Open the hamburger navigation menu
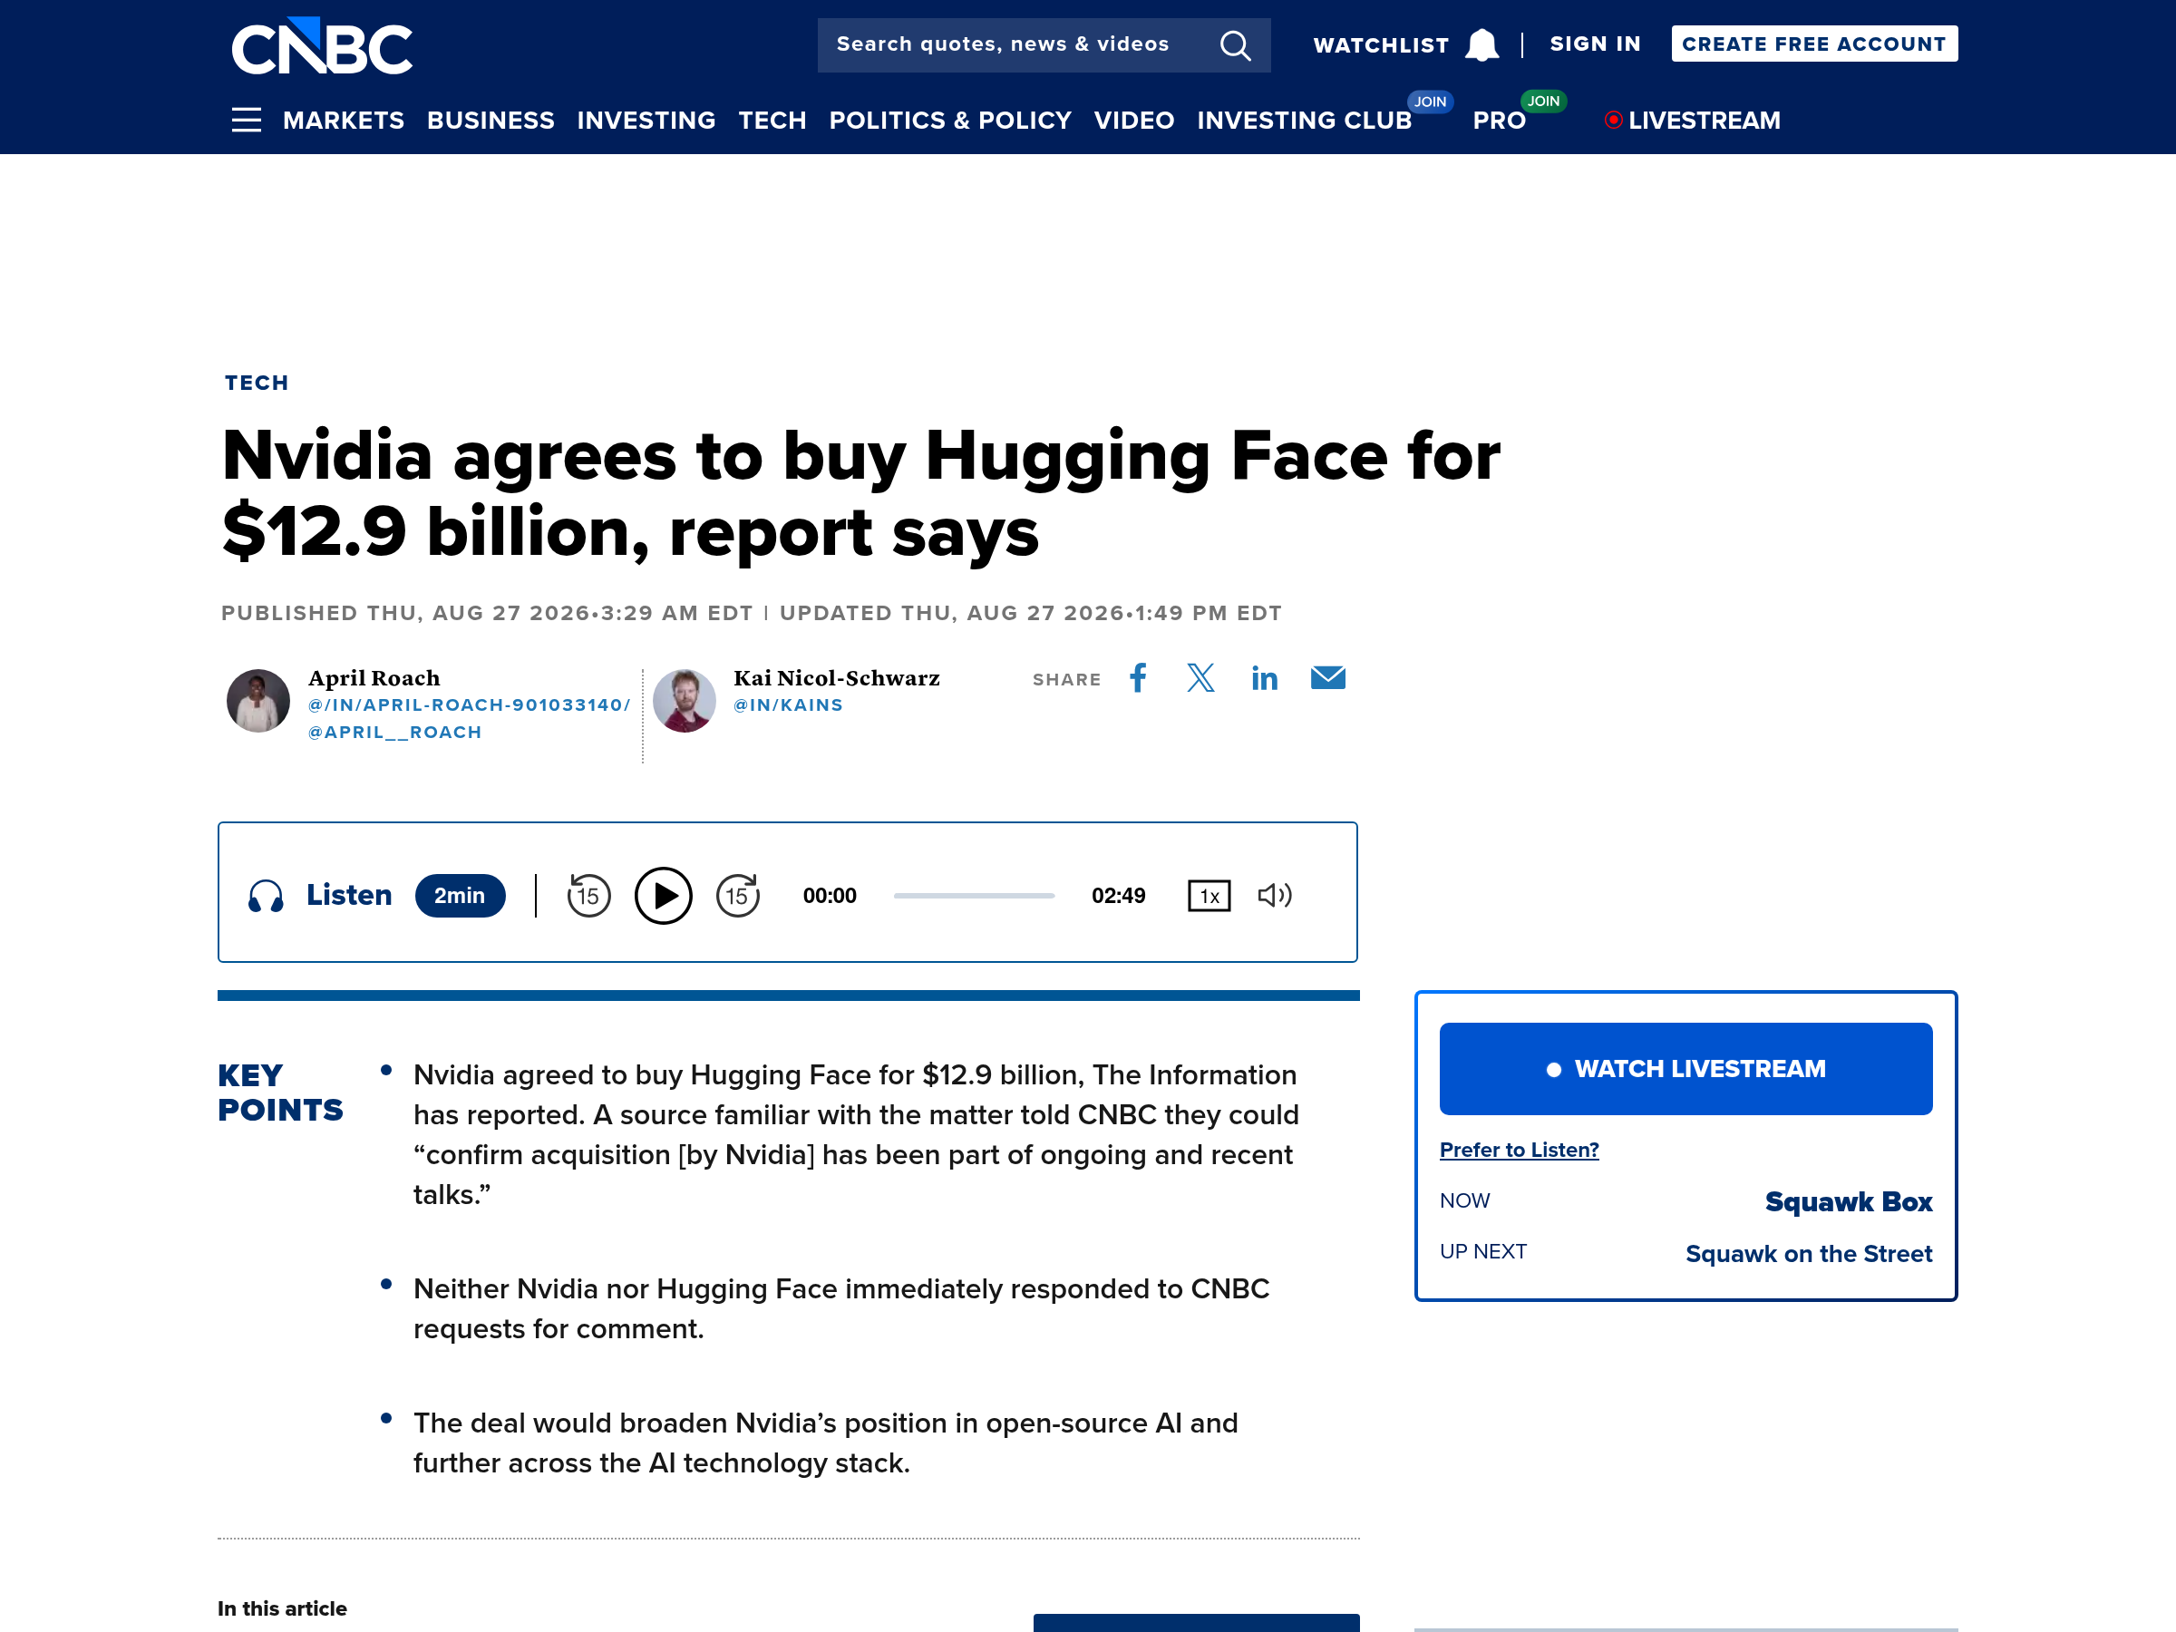This screenshot has height=1632, width=2176. pos(246,120)
